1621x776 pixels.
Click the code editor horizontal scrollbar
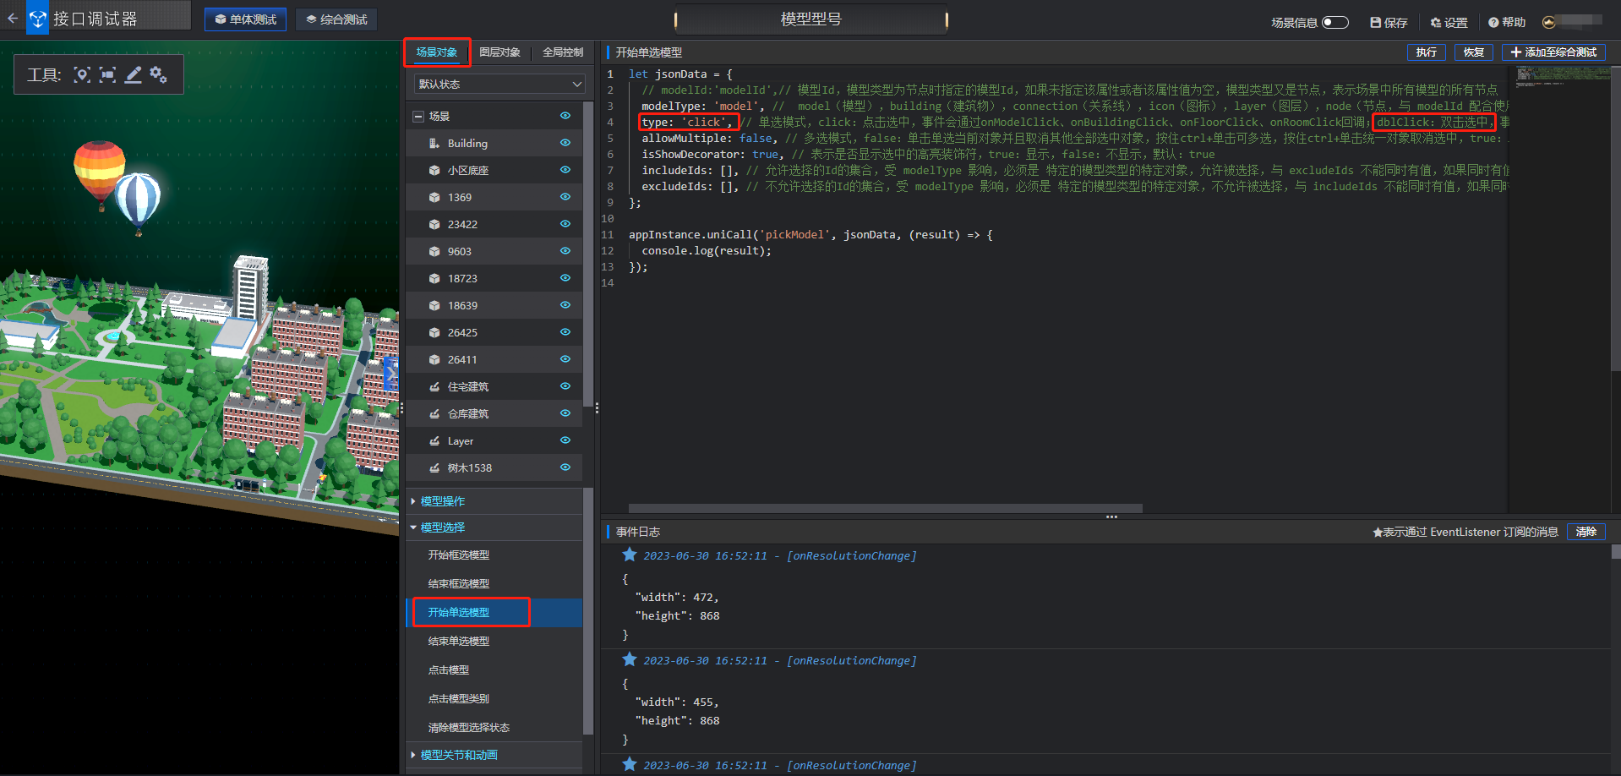885,509
